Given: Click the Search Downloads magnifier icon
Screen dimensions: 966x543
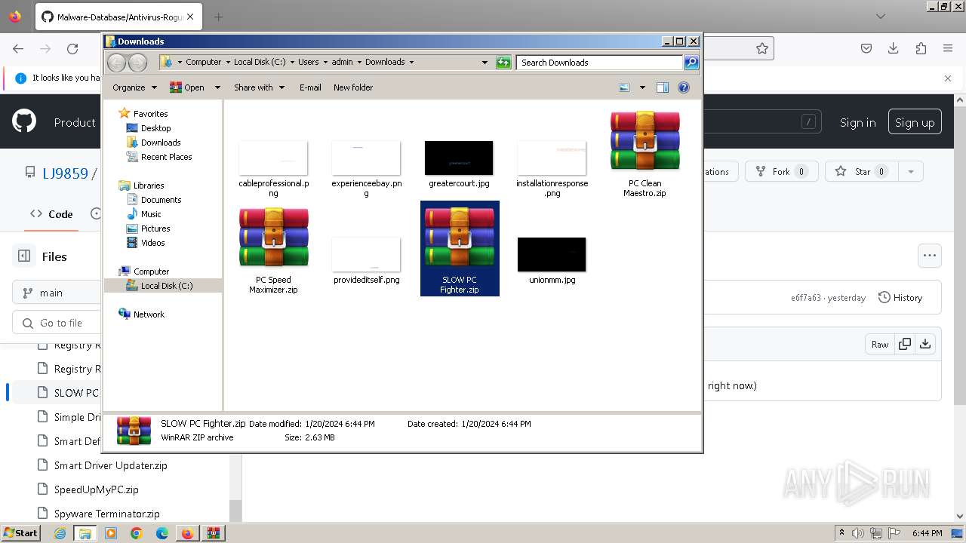Looking at the screenshot, I should pos(691,63).
